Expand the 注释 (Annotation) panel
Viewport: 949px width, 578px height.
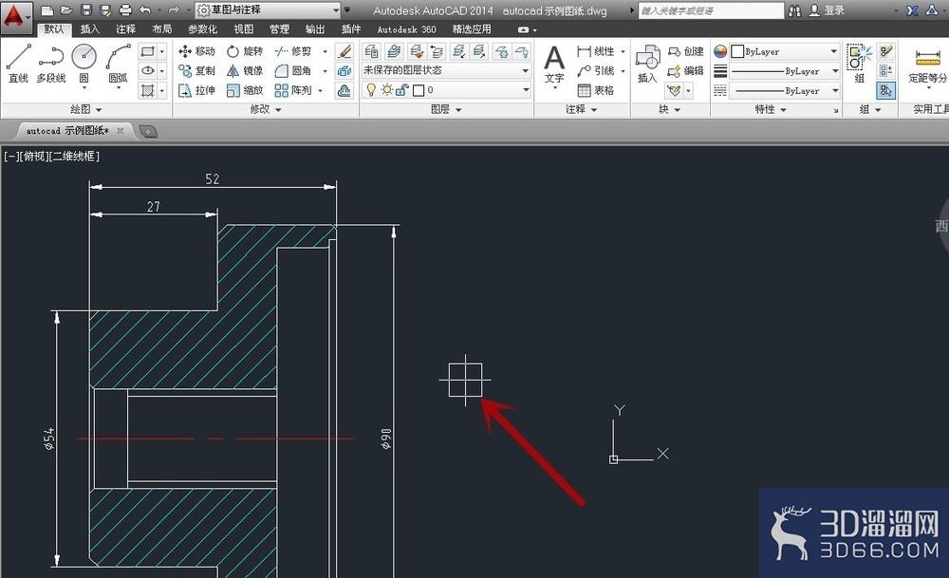[581, 109]
